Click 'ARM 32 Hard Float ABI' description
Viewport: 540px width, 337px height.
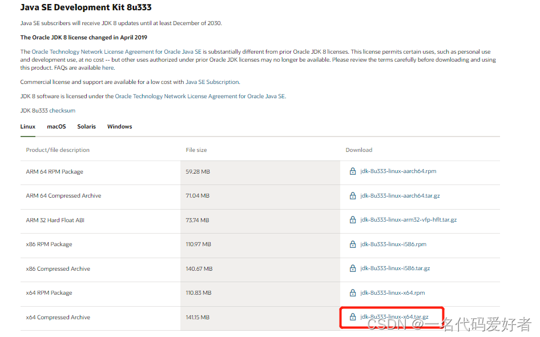point(55,220)
